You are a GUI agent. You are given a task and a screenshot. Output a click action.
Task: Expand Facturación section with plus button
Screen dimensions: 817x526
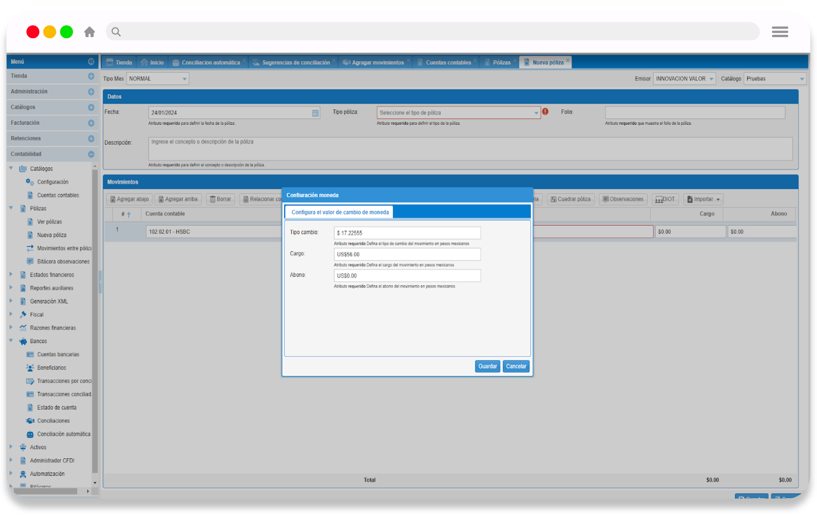point(91,123)
